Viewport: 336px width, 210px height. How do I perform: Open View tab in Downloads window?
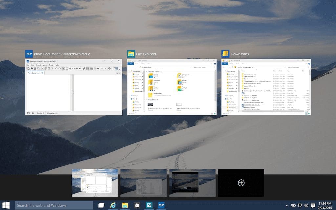pyautogui.click(x=243, y=64)
